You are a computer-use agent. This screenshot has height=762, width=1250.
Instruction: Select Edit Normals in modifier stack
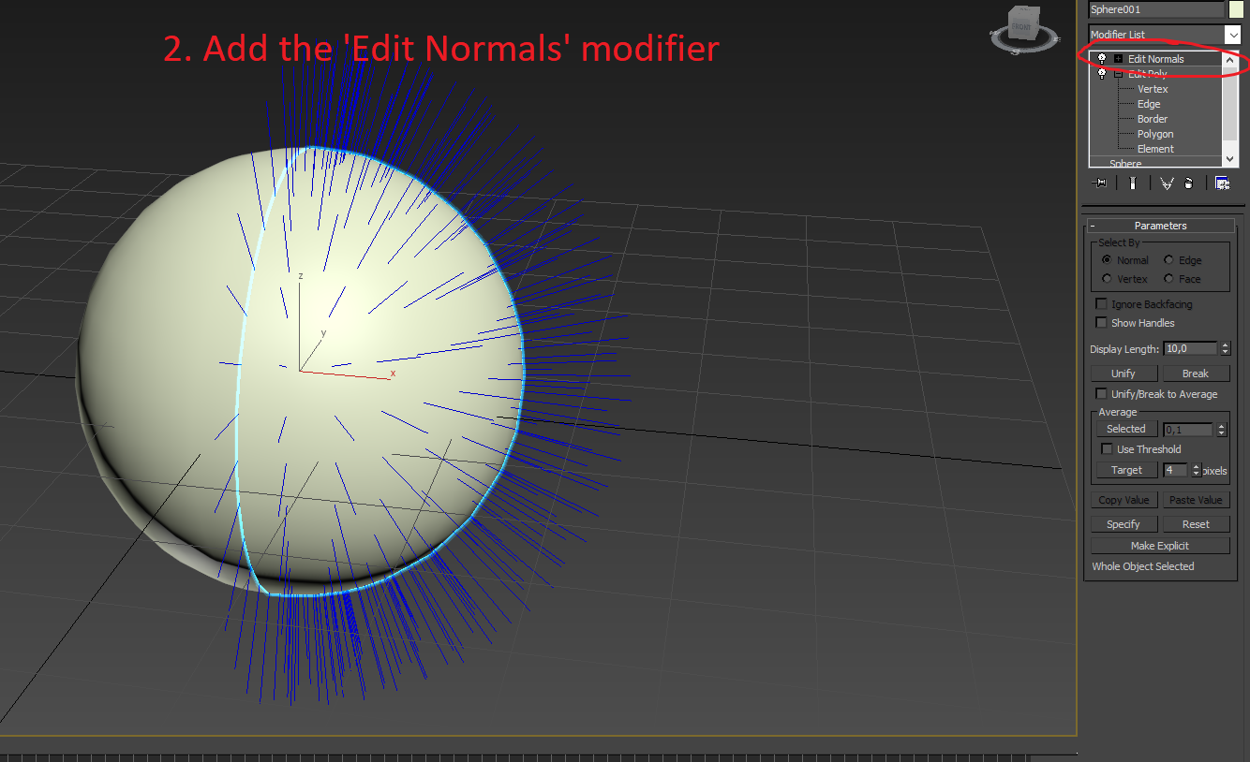pyautogui.click(x=1156, y=59)
